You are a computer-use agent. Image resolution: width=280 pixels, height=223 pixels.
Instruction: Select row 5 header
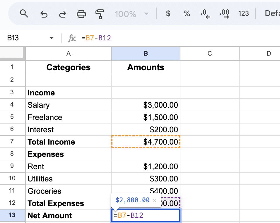(12, 117)
